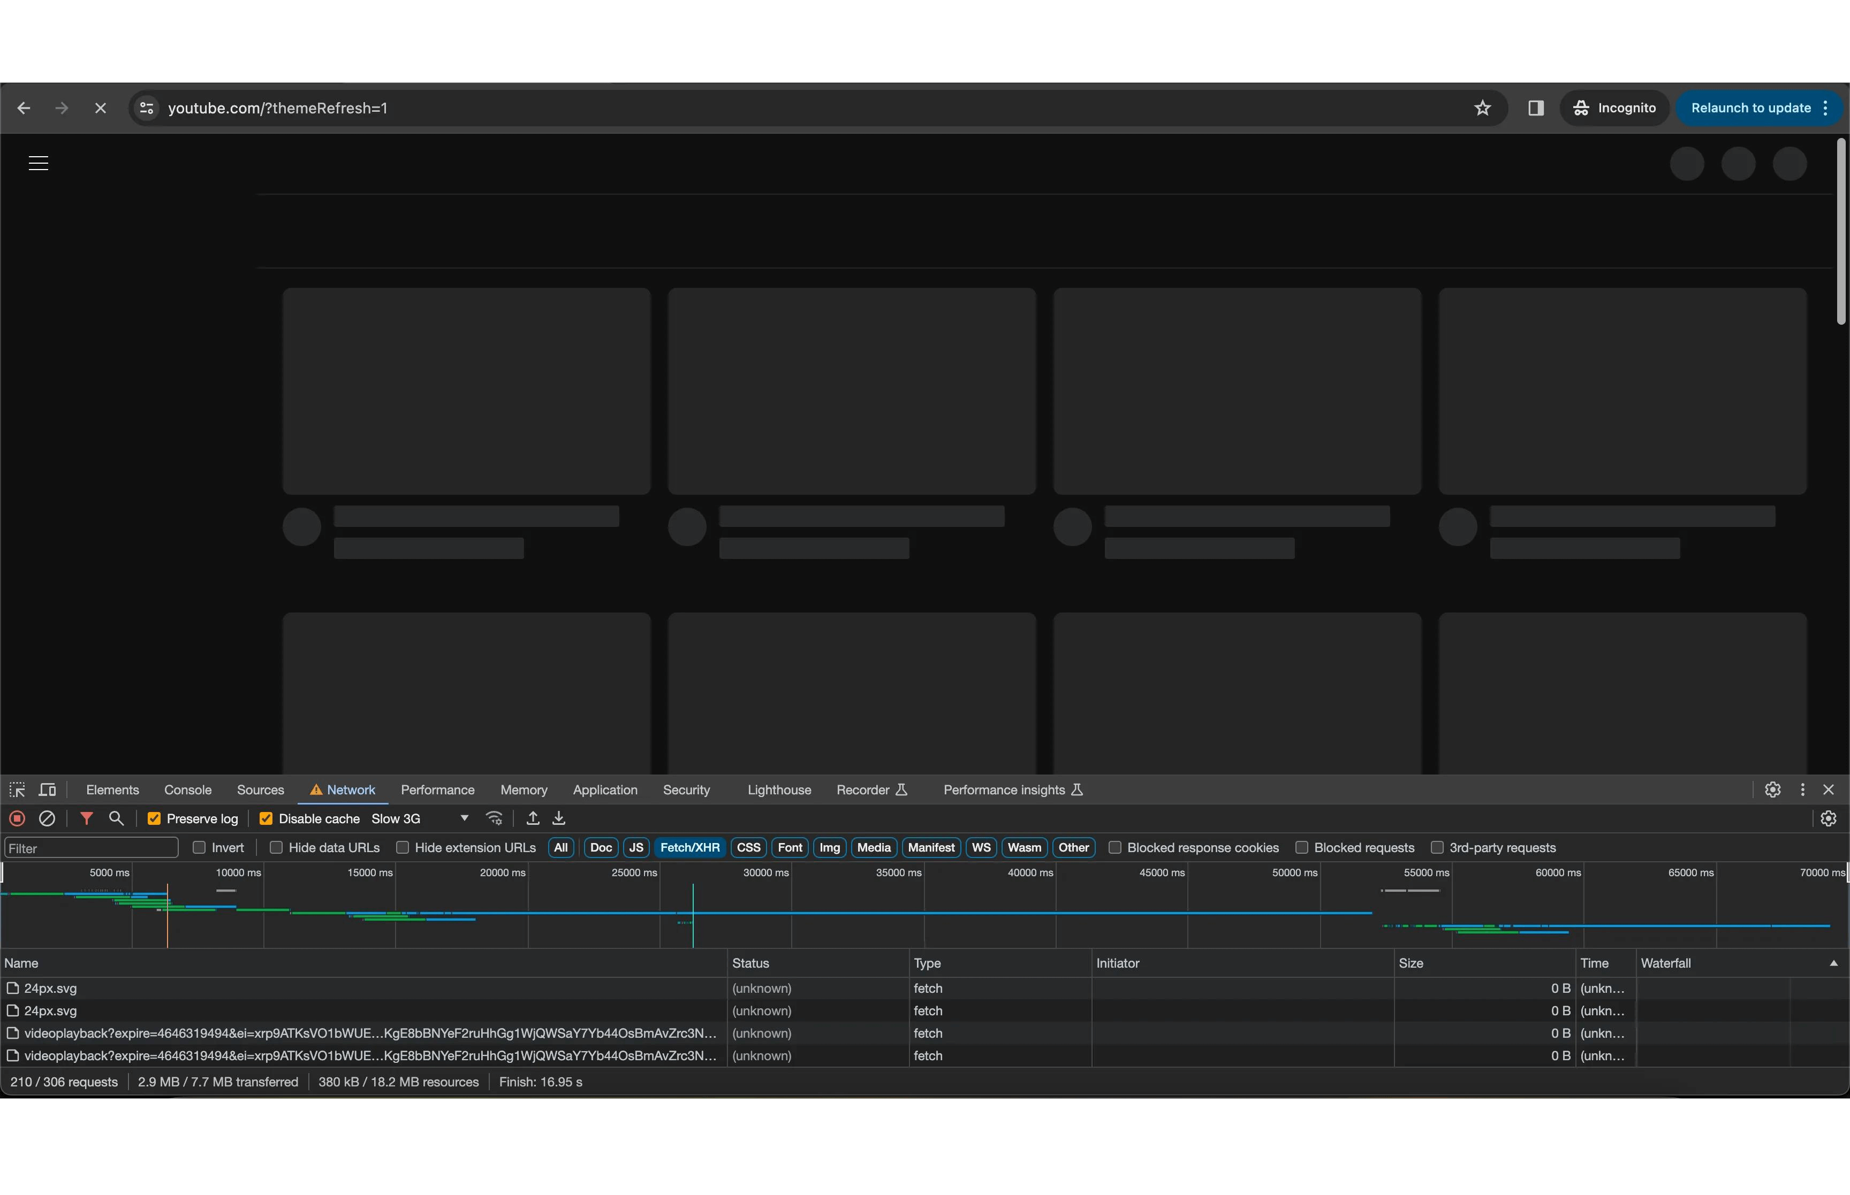
Task: Filter requests by Doc type
Action: point(601,847)
